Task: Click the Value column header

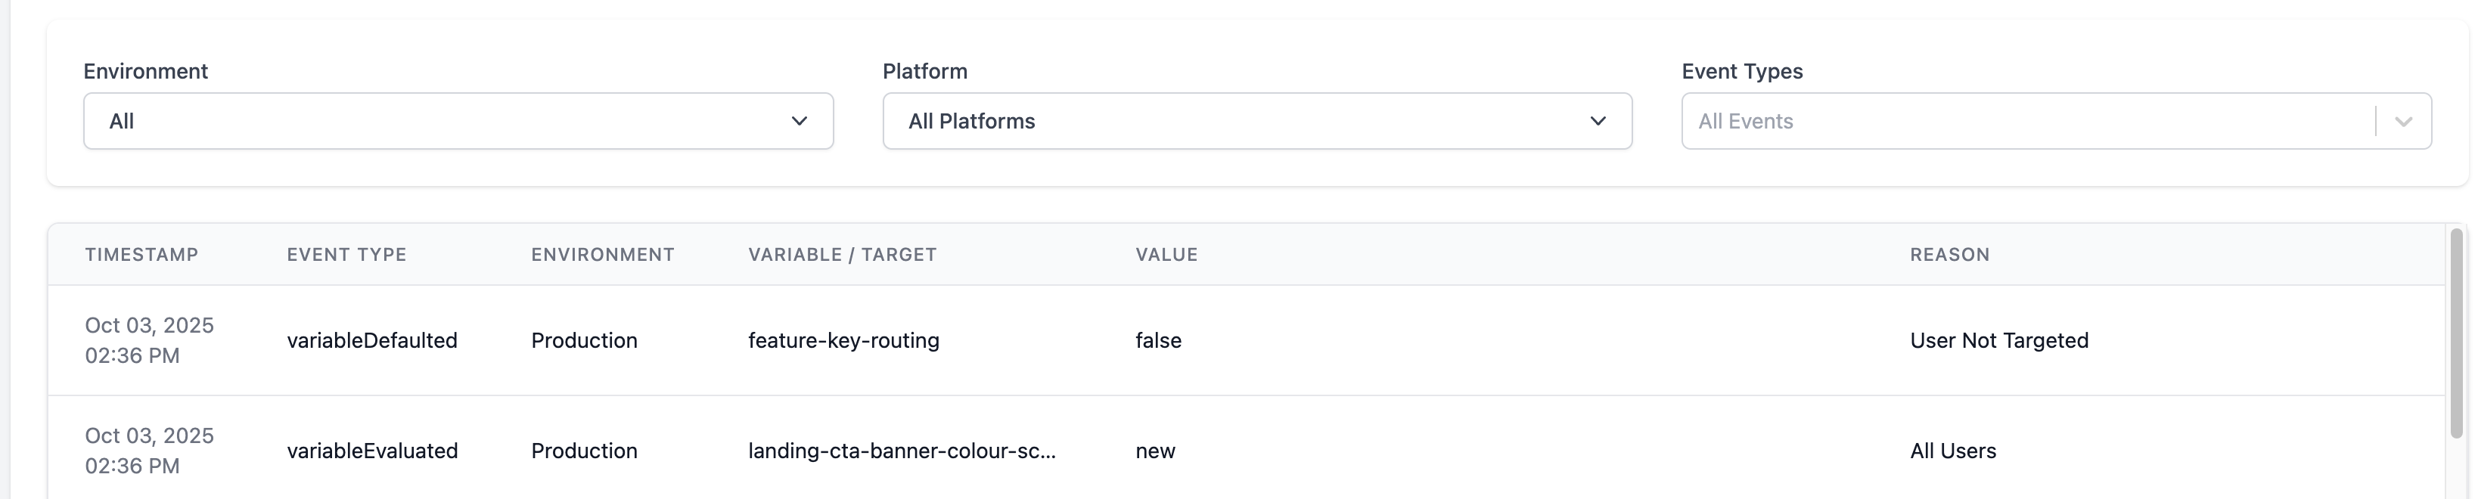Action: (x=1166, y=255)
